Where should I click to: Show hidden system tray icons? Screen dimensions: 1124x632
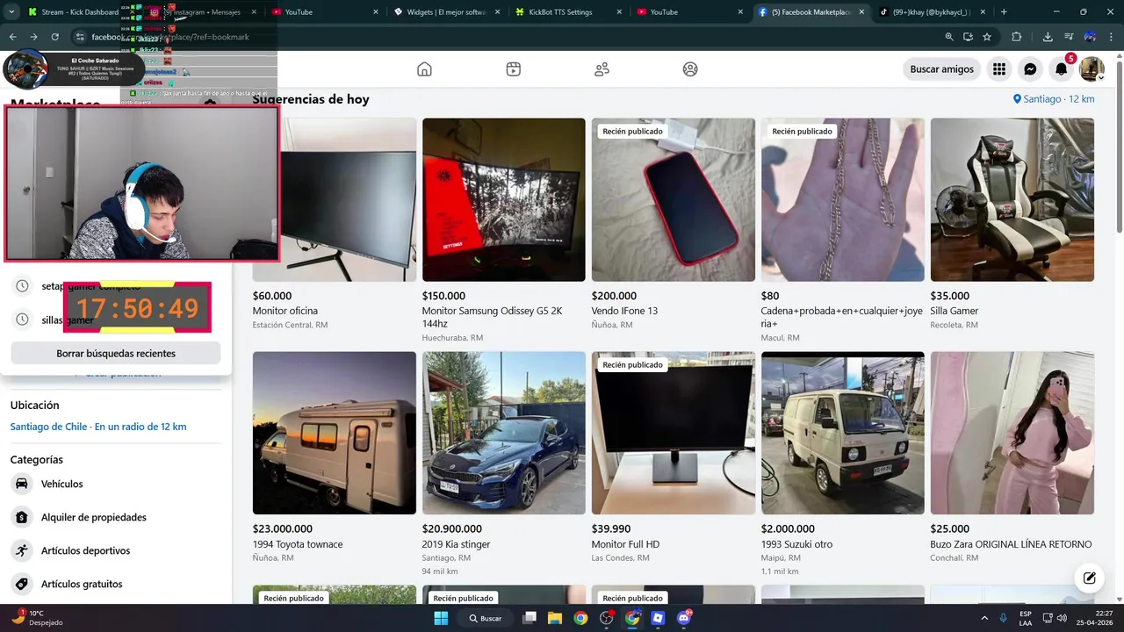983,618
